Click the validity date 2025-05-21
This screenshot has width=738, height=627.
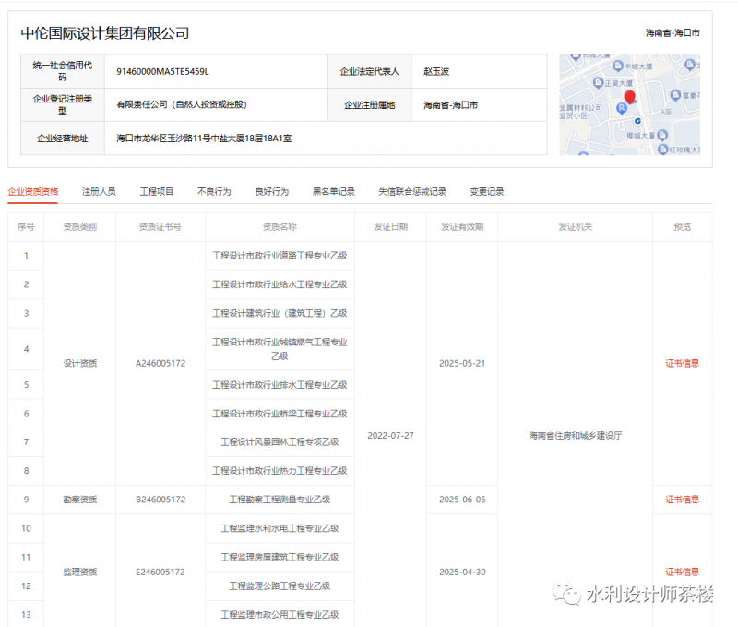coord(462,363)
